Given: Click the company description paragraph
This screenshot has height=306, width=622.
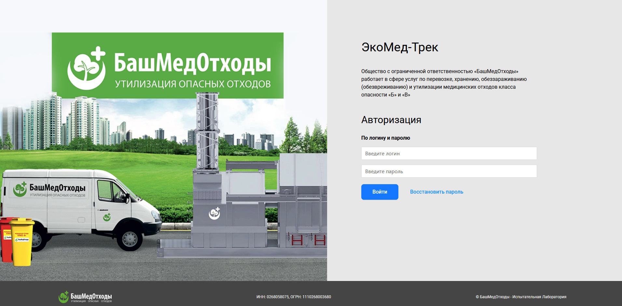Looking at the screenshot, I should 444,83.
